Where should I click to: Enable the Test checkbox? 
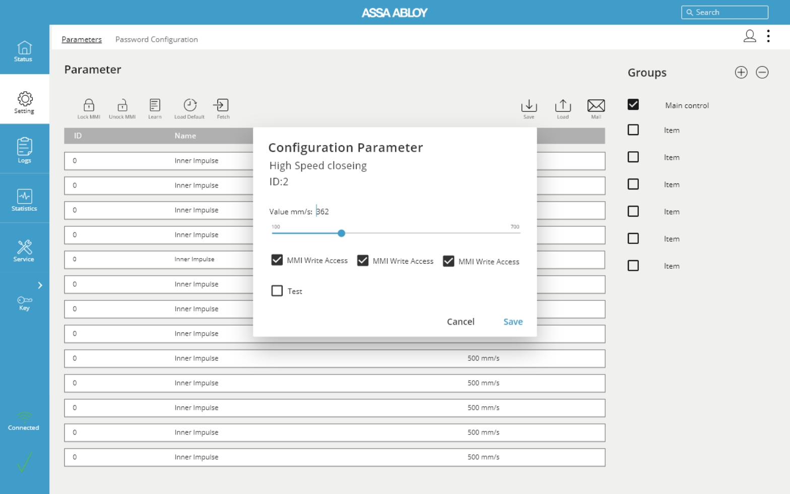tap(277, 291)
